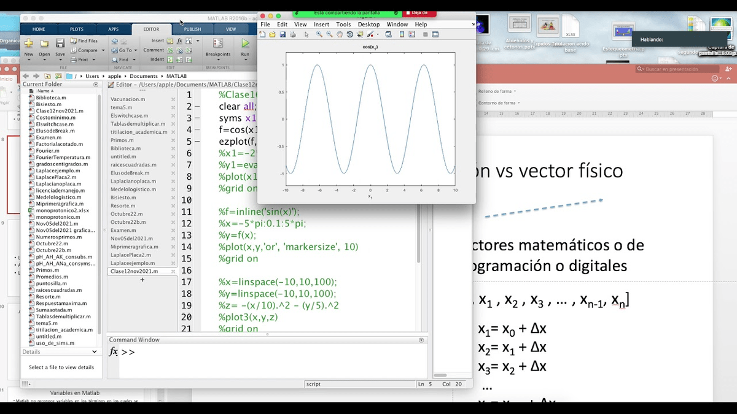
Task: Expand the Details panel chevron
Action: 95,352
